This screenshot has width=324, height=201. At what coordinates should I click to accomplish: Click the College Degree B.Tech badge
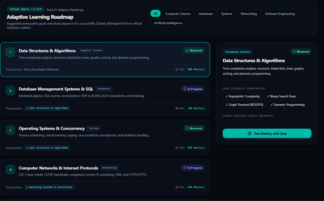pos(25,9)
